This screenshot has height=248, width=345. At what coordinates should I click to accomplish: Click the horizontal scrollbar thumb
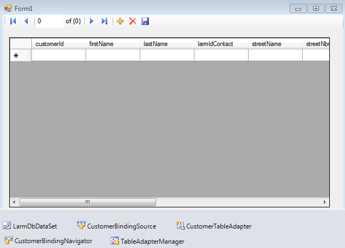pyautogui.click(x=88, y=202)
